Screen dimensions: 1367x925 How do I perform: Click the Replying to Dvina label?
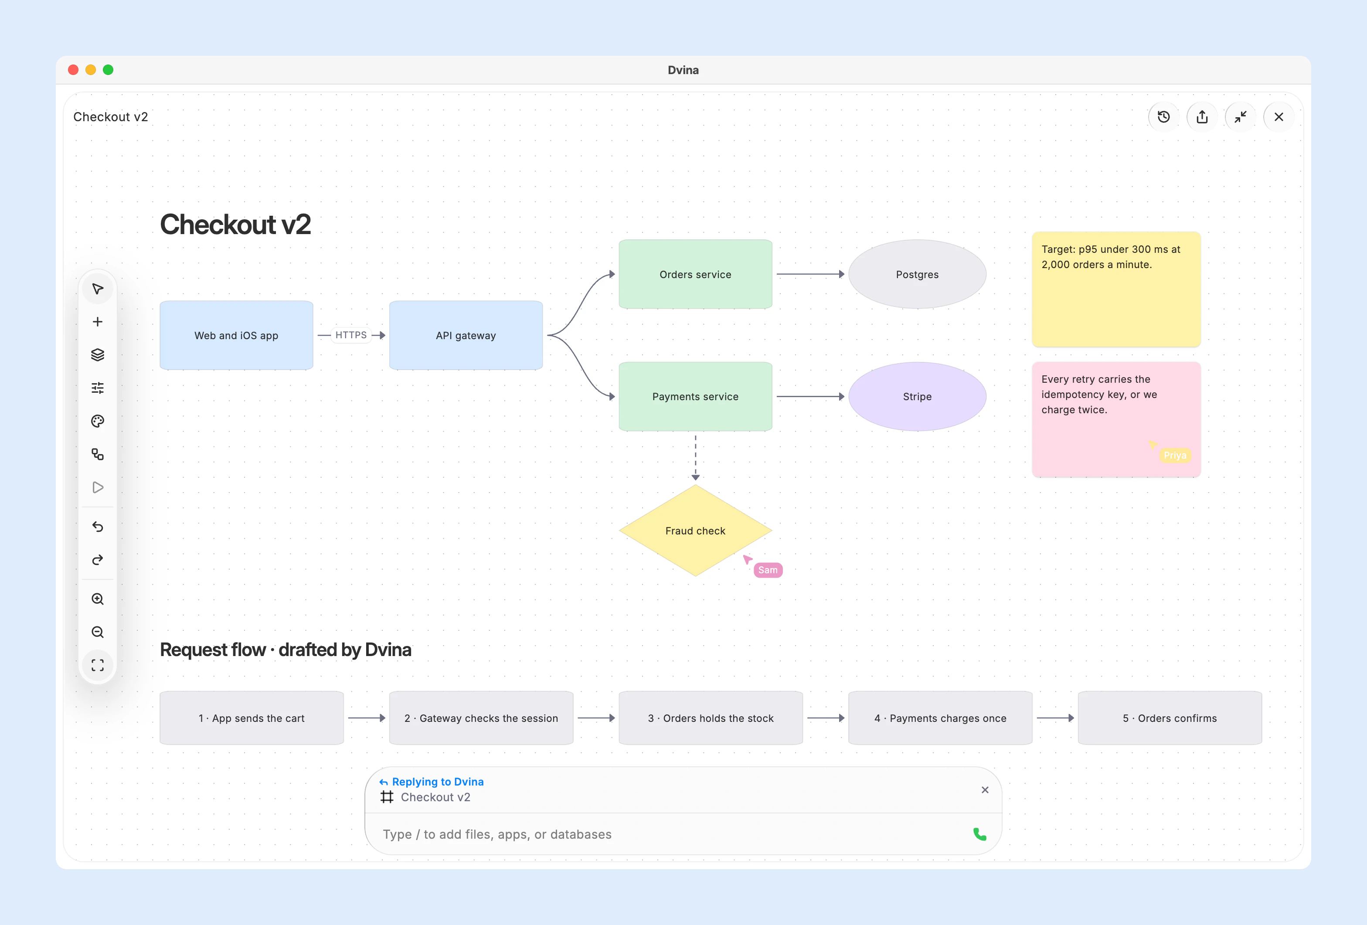438,782
